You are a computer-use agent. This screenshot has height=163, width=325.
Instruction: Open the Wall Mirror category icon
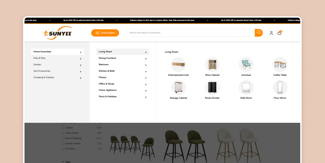(x=246, y=87)
